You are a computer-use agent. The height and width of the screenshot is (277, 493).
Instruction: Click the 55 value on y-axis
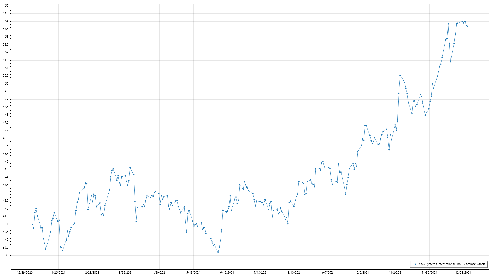click(x=7, y=6)
